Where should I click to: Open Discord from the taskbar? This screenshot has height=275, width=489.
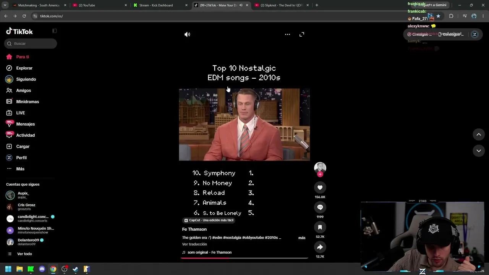point(42,269)
